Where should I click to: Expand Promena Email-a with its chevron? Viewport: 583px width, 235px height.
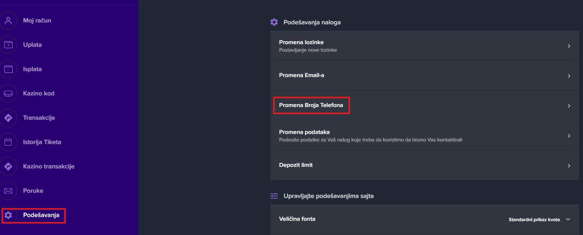(569, 76)
